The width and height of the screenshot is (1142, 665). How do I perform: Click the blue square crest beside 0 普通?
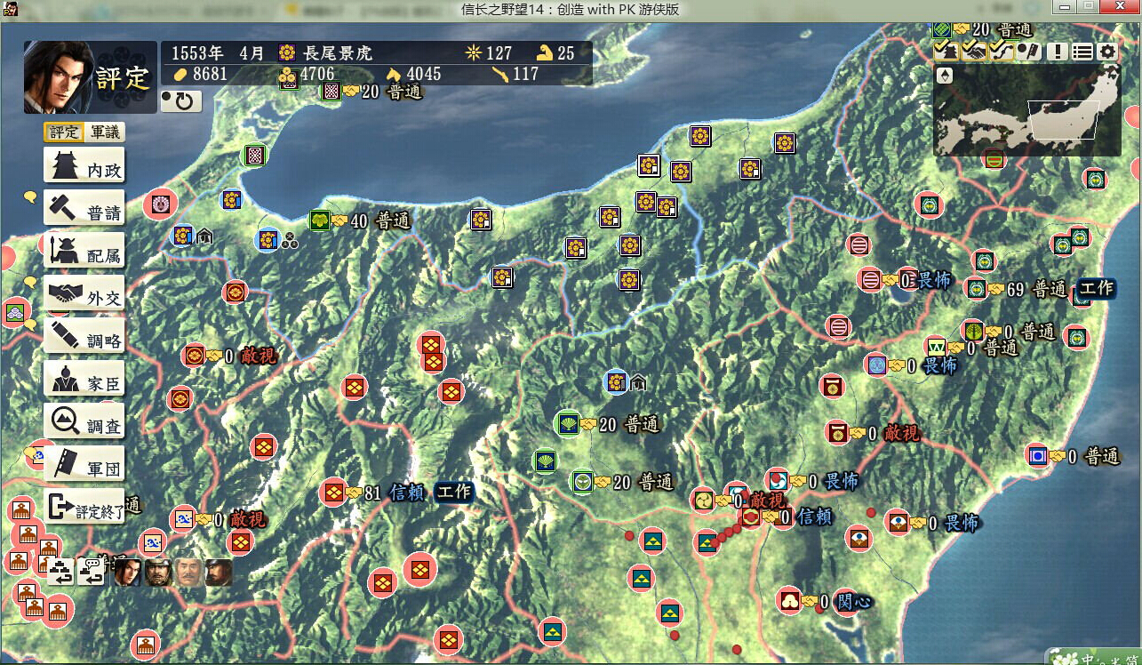tap(1037, 456)
